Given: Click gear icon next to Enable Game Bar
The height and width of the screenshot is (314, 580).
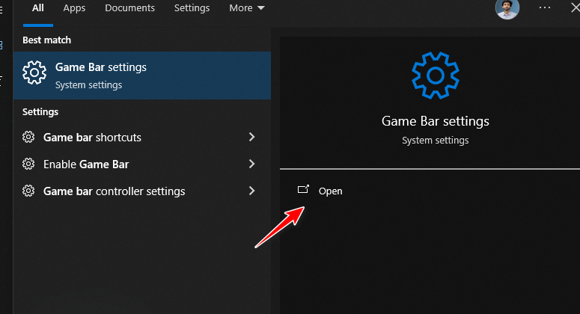Looking at the screenshot, I should tap(28, 164).
